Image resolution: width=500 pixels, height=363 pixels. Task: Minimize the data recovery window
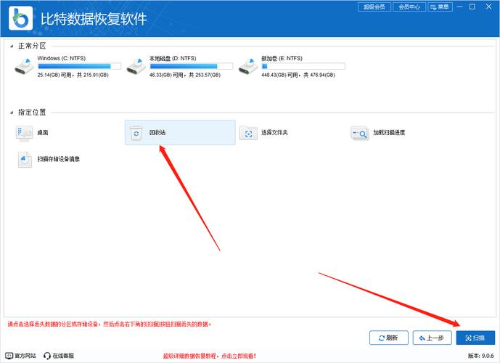click(459, 7)
